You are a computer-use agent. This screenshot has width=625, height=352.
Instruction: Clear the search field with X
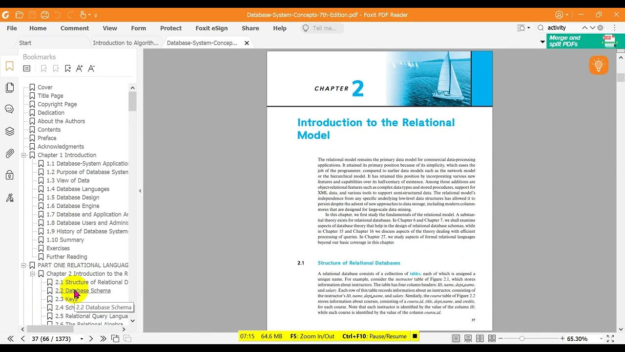coord(600,28)
